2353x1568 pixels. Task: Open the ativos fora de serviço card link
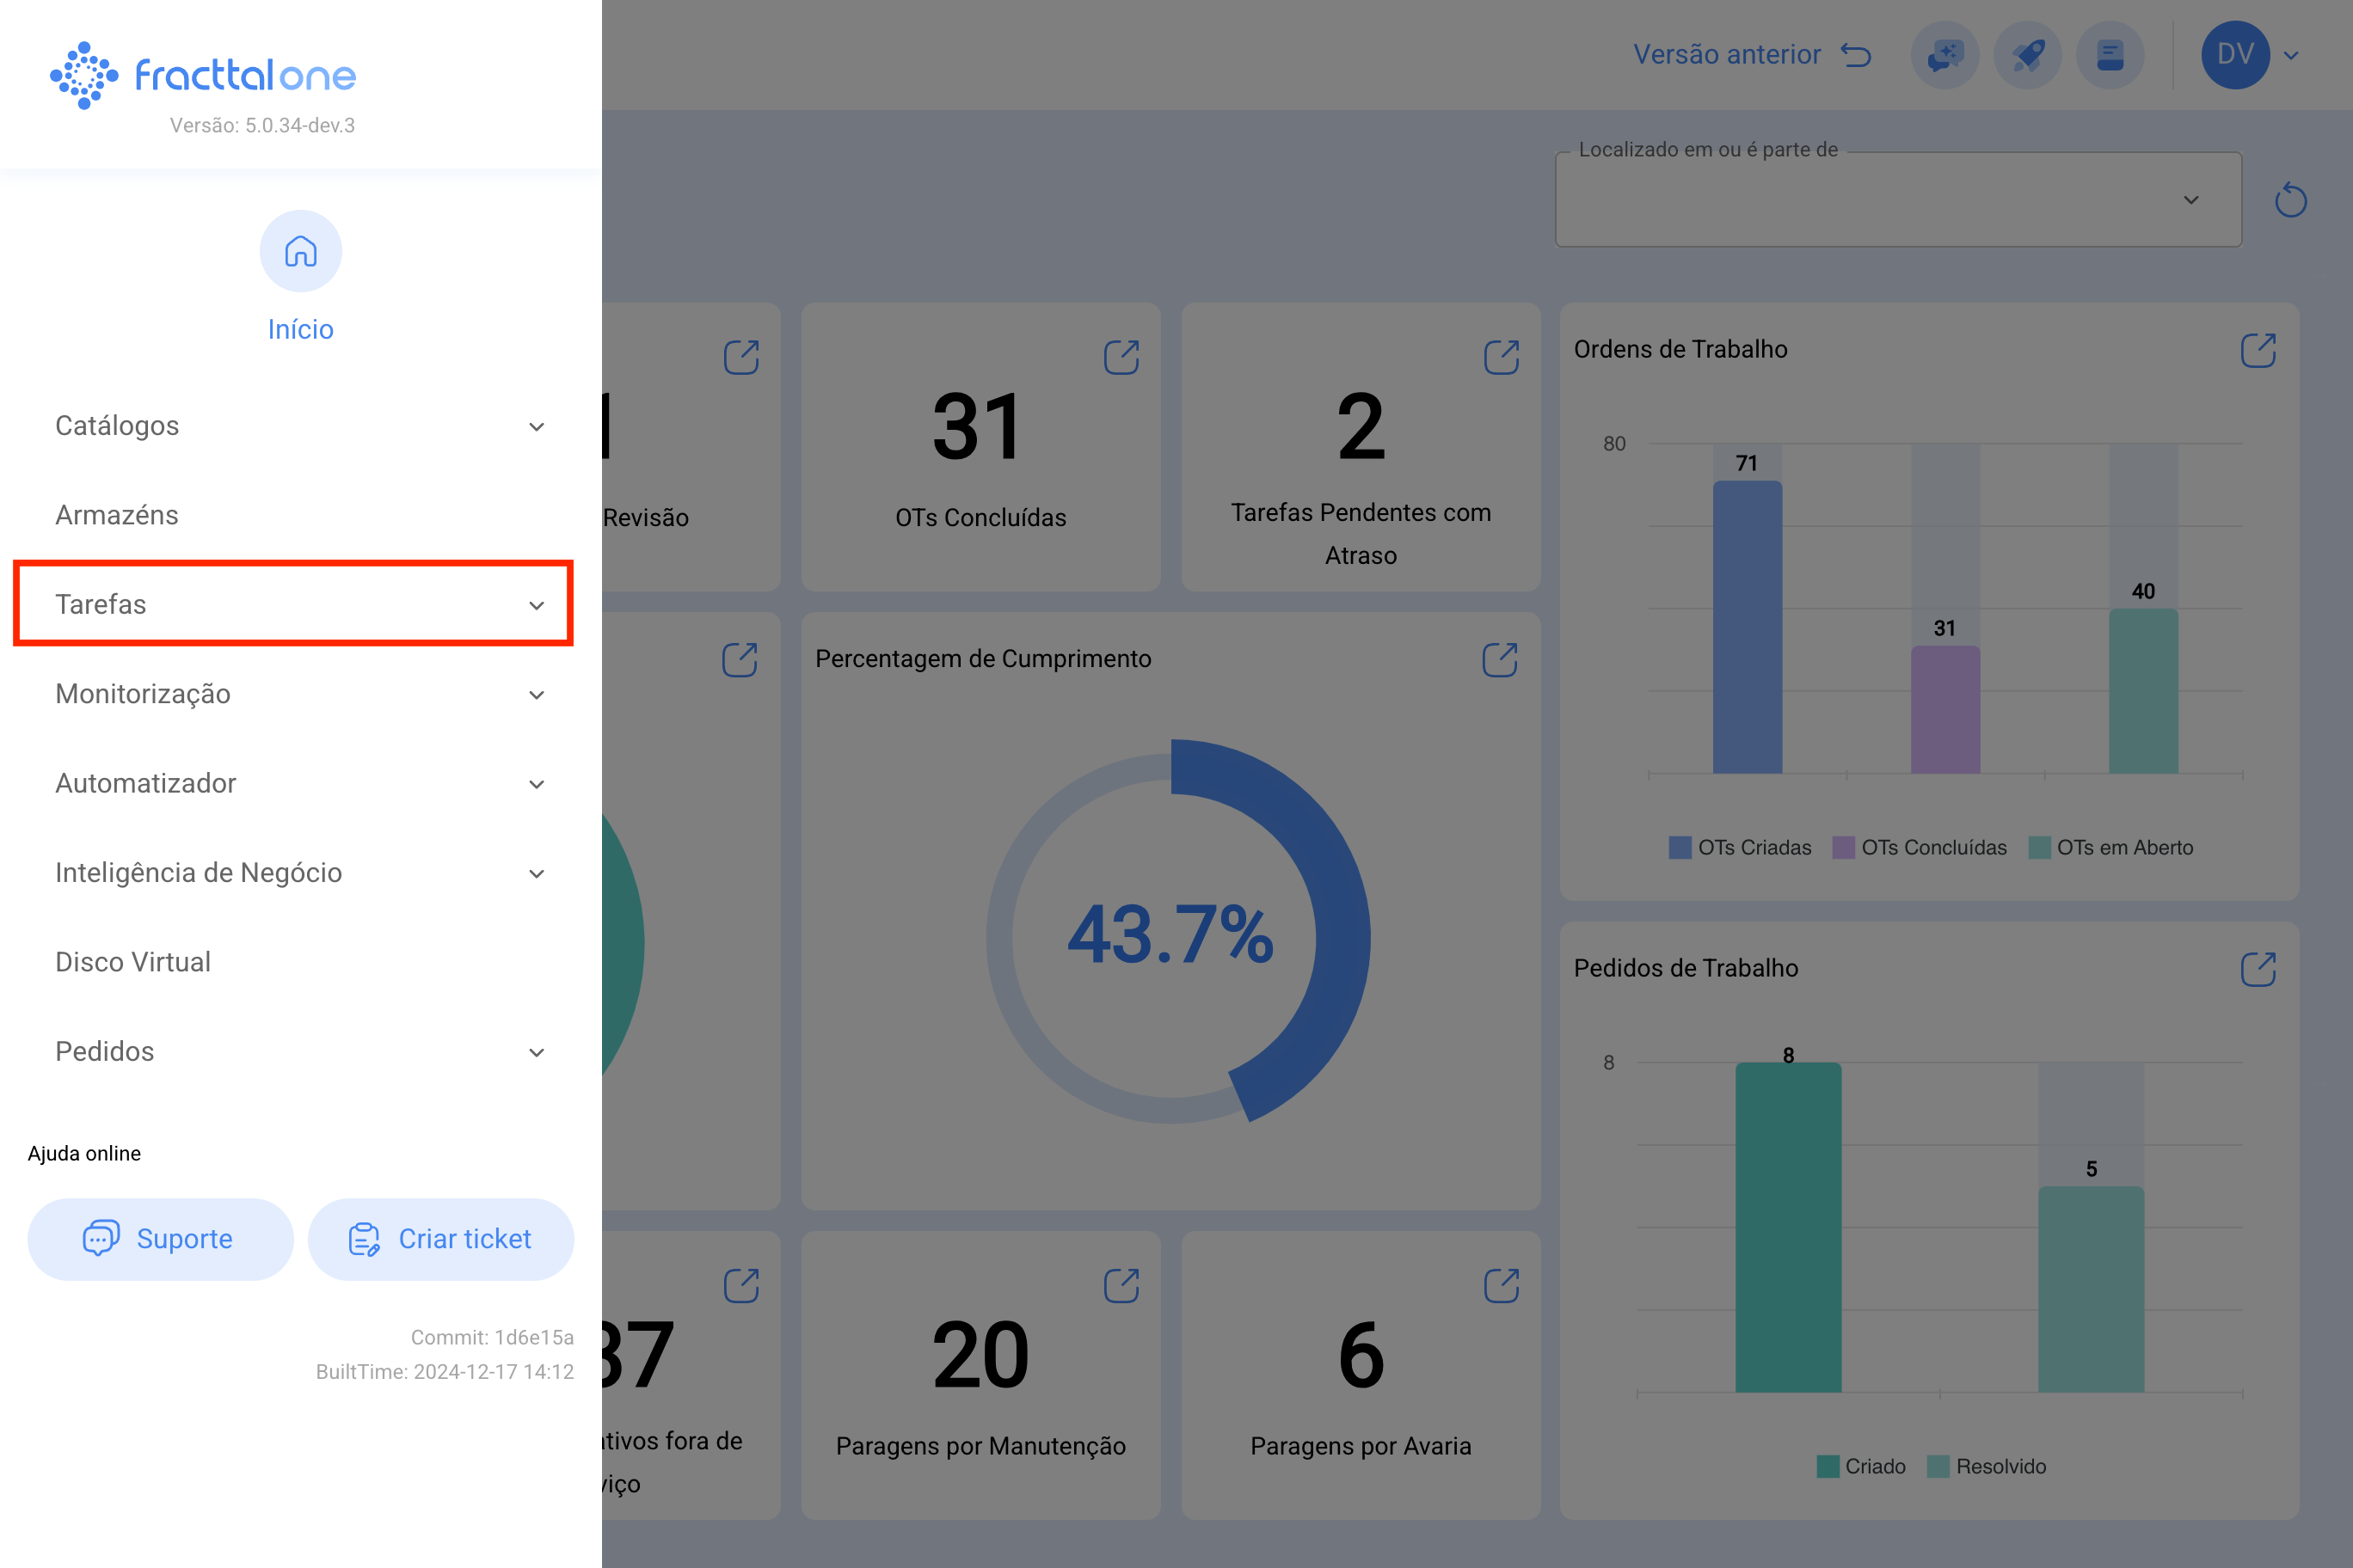(740, 1285)
